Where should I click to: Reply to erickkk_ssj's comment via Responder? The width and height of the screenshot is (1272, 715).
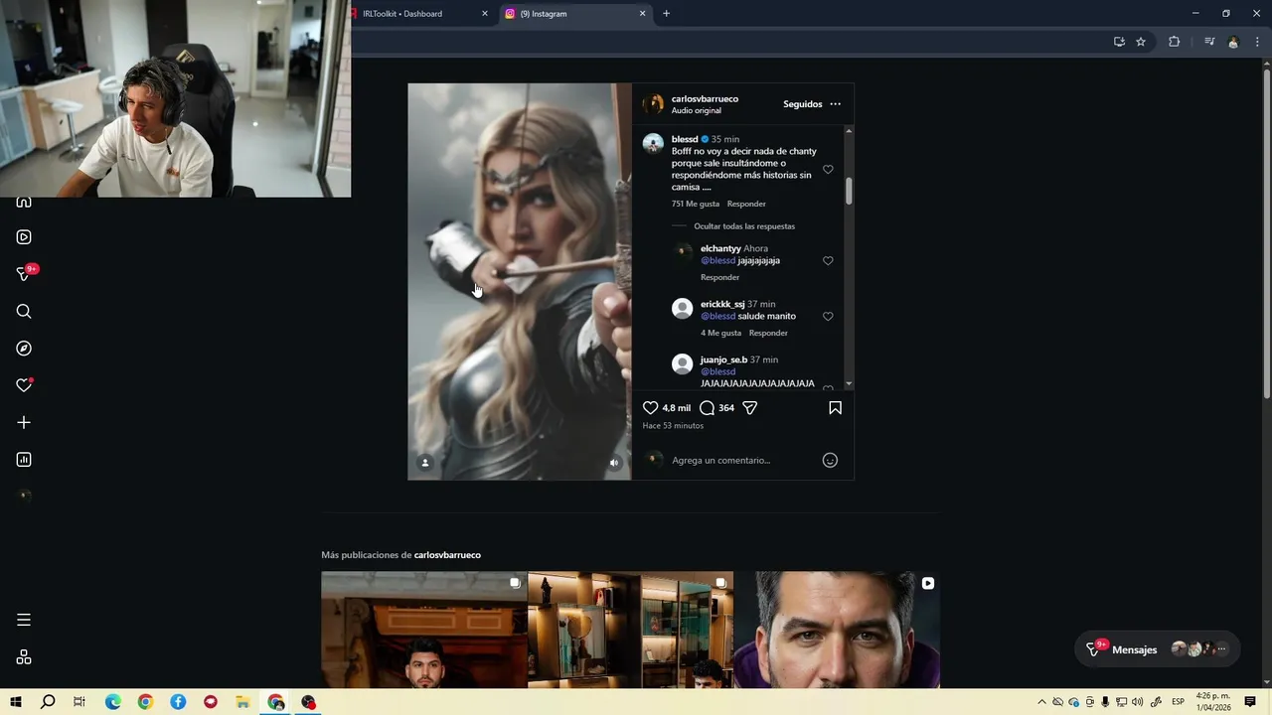point(768,333)
